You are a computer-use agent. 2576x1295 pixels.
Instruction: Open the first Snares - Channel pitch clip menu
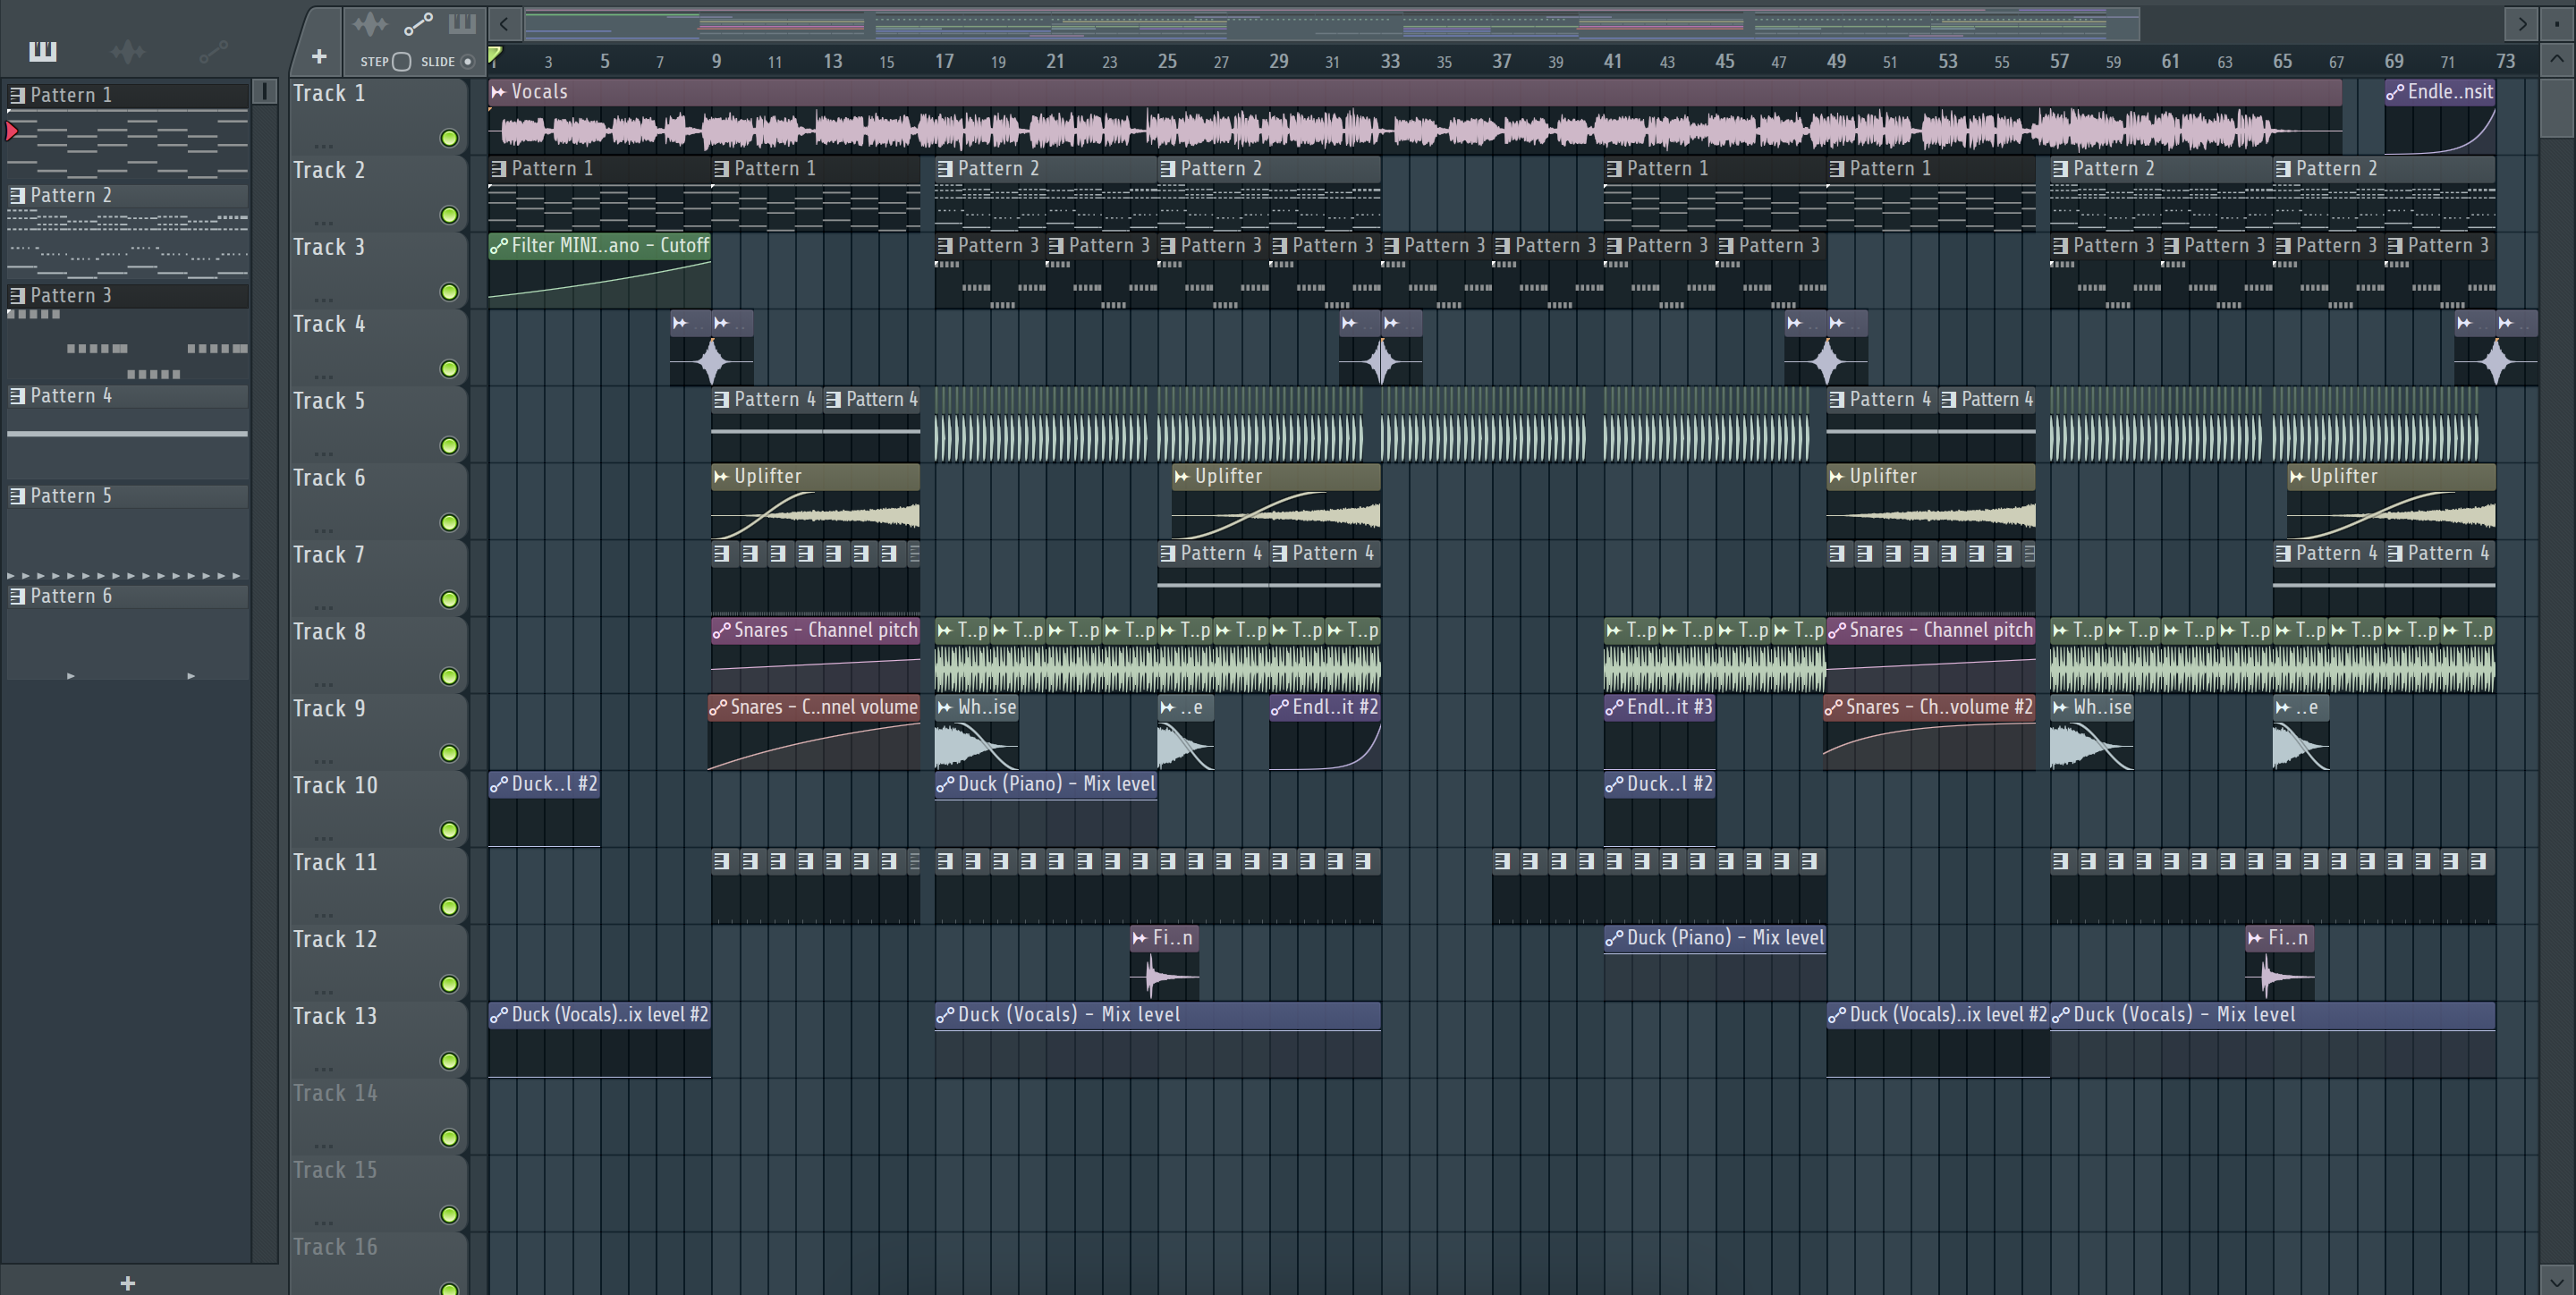[721, 631]
